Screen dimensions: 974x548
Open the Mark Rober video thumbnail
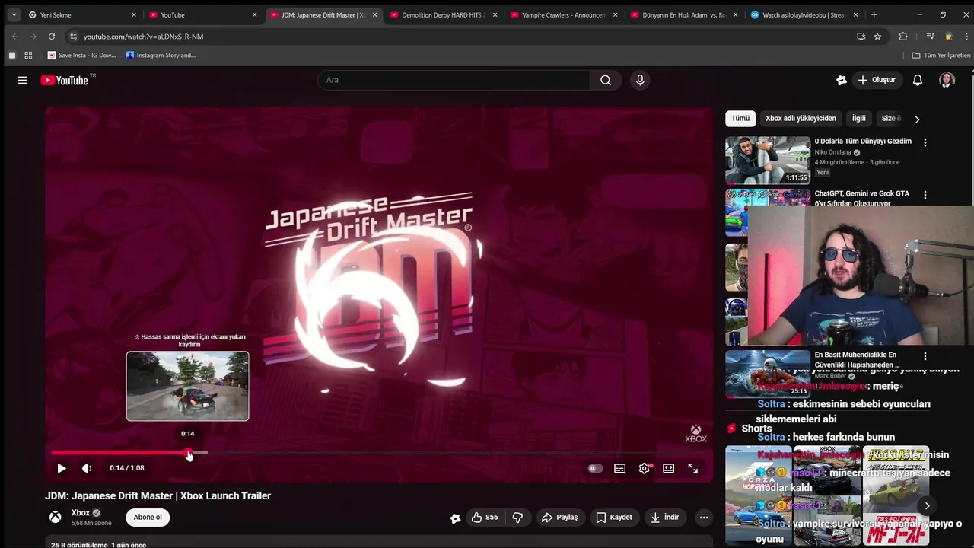[x=768, y=373]
